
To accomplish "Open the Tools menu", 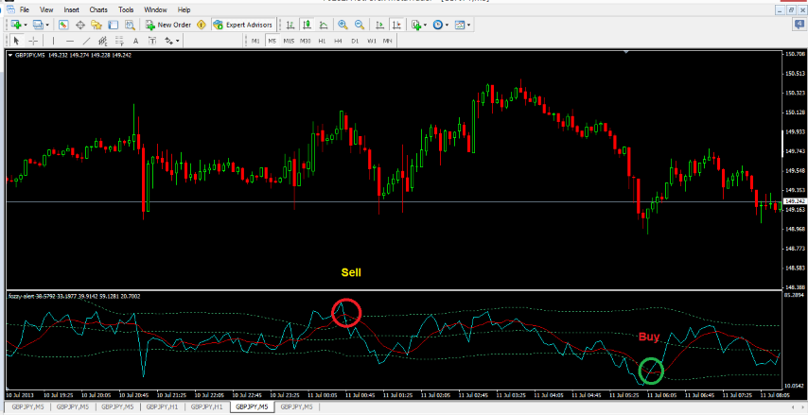I will [x=126, y=9].
